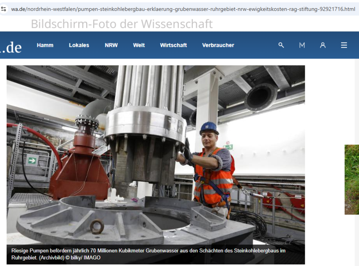Image resolution: width=359 pixels, height=266 pixels.
Task: Click the 'Bildschirm-Foto der Wissenschaft' heading text
Action: (122, 24)
